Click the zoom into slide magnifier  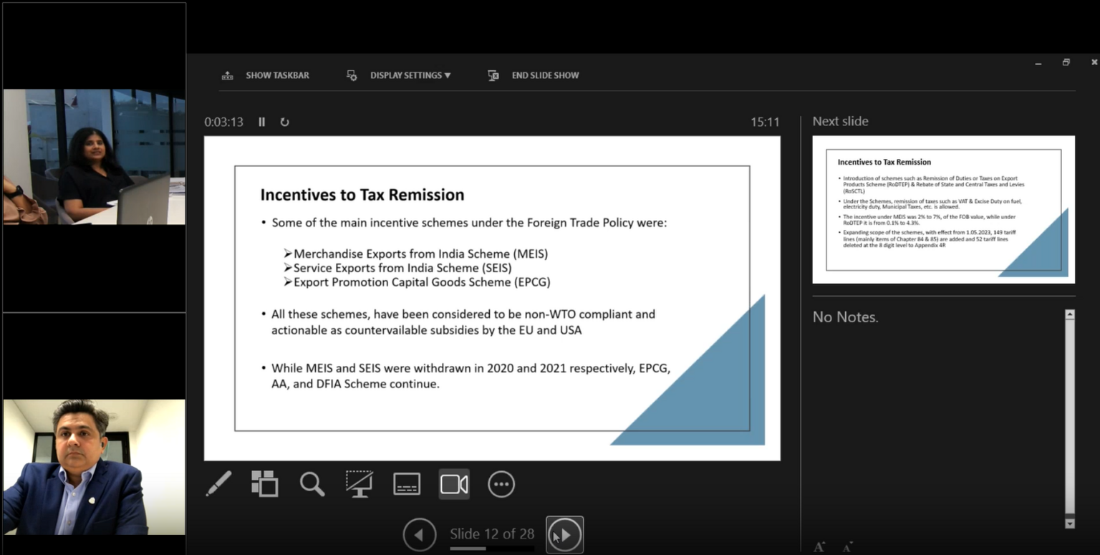(x=312, y=484)
